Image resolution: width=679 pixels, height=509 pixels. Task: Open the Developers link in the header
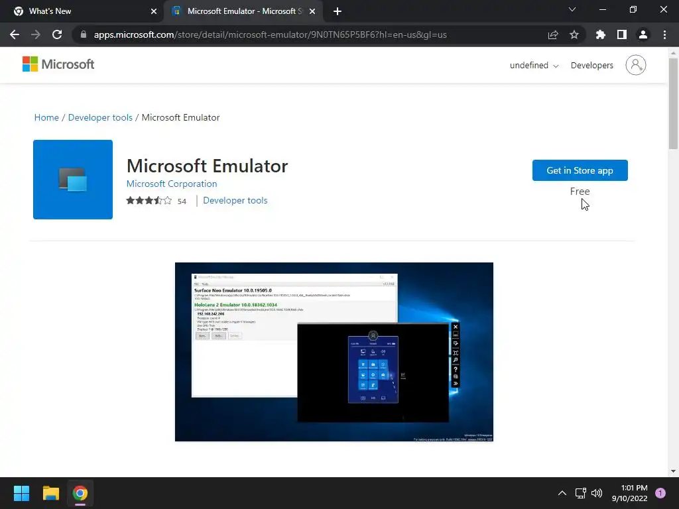(591, 66)
